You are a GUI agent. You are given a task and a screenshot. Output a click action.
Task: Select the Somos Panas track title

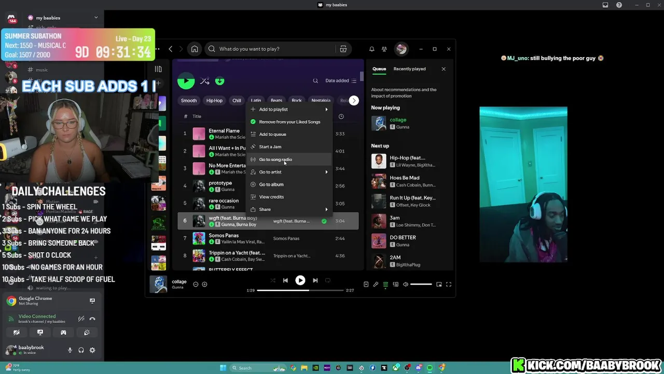tap(224, 235)
